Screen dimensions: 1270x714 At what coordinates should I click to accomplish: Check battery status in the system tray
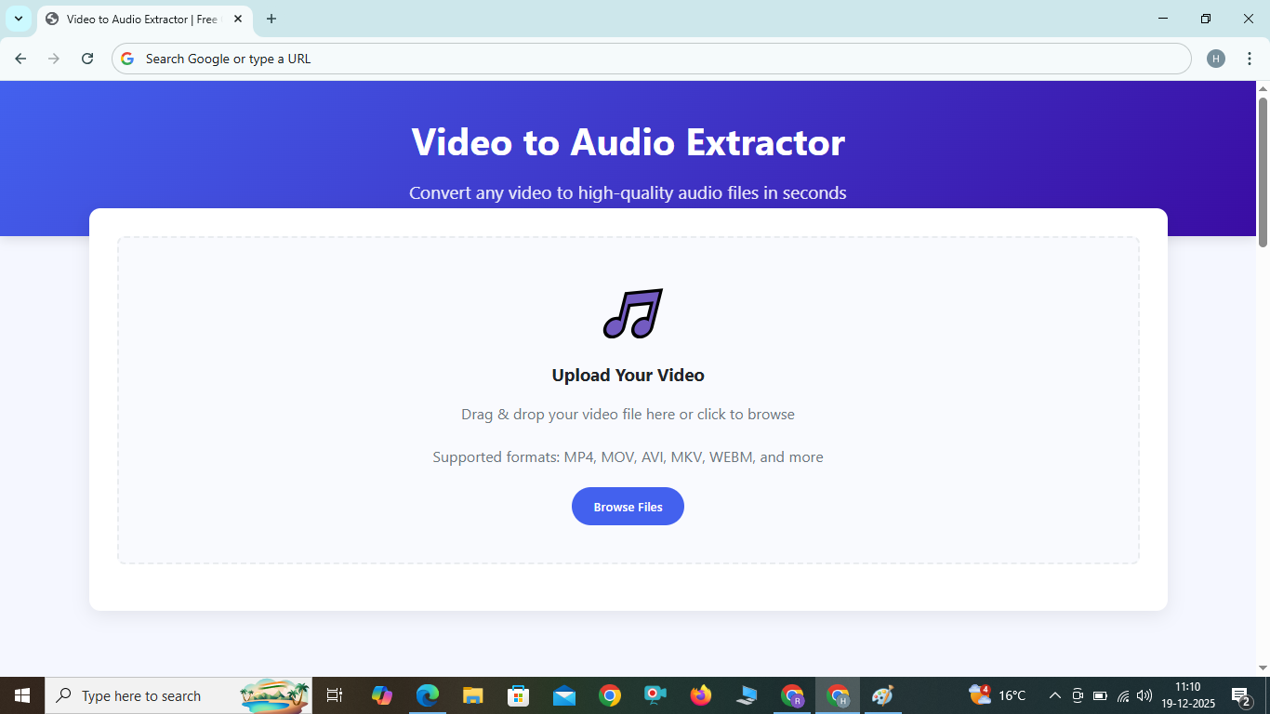pos(1100,695)
